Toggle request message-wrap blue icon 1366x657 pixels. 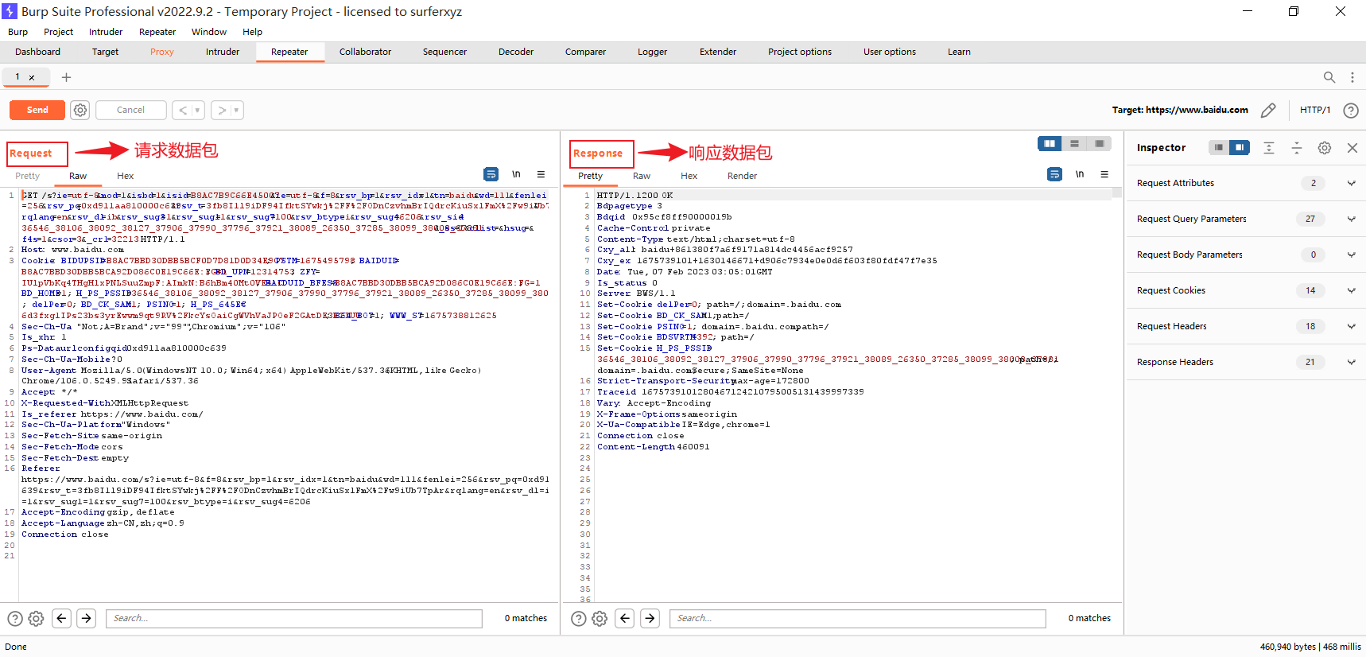[491, 174]
